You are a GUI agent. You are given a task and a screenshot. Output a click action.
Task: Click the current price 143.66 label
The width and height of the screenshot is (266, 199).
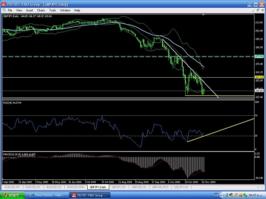pyautogui.click(x=259, y=91)
